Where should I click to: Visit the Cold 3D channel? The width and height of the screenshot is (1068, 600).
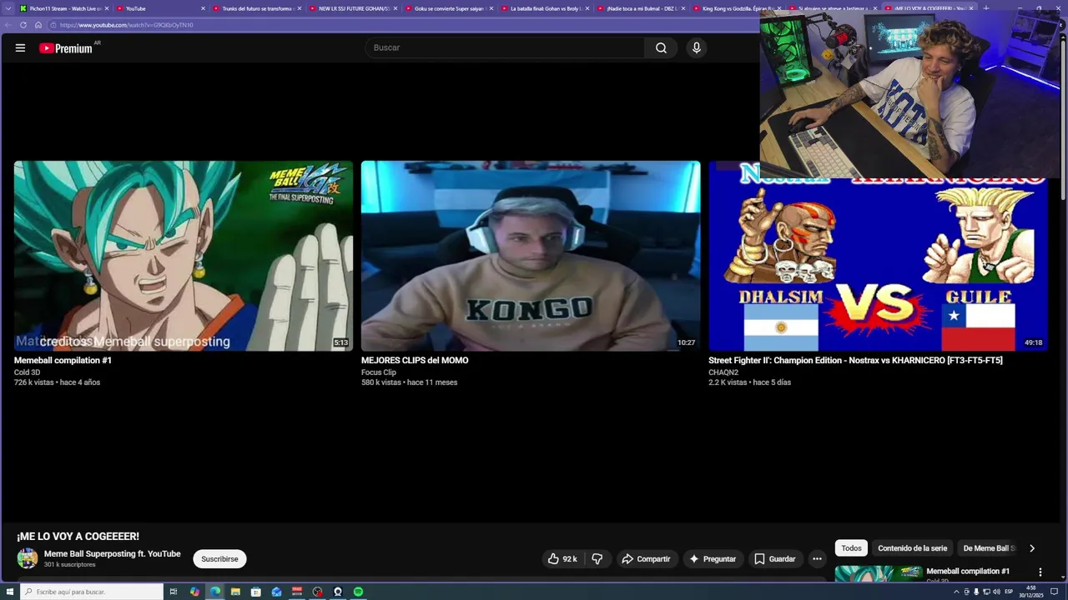[27, 372]
